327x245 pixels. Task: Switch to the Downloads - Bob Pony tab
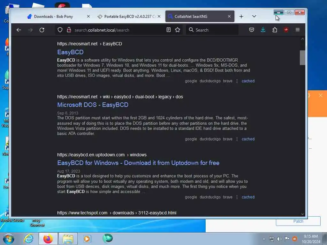pyautogui.click(x=59, y=17)
